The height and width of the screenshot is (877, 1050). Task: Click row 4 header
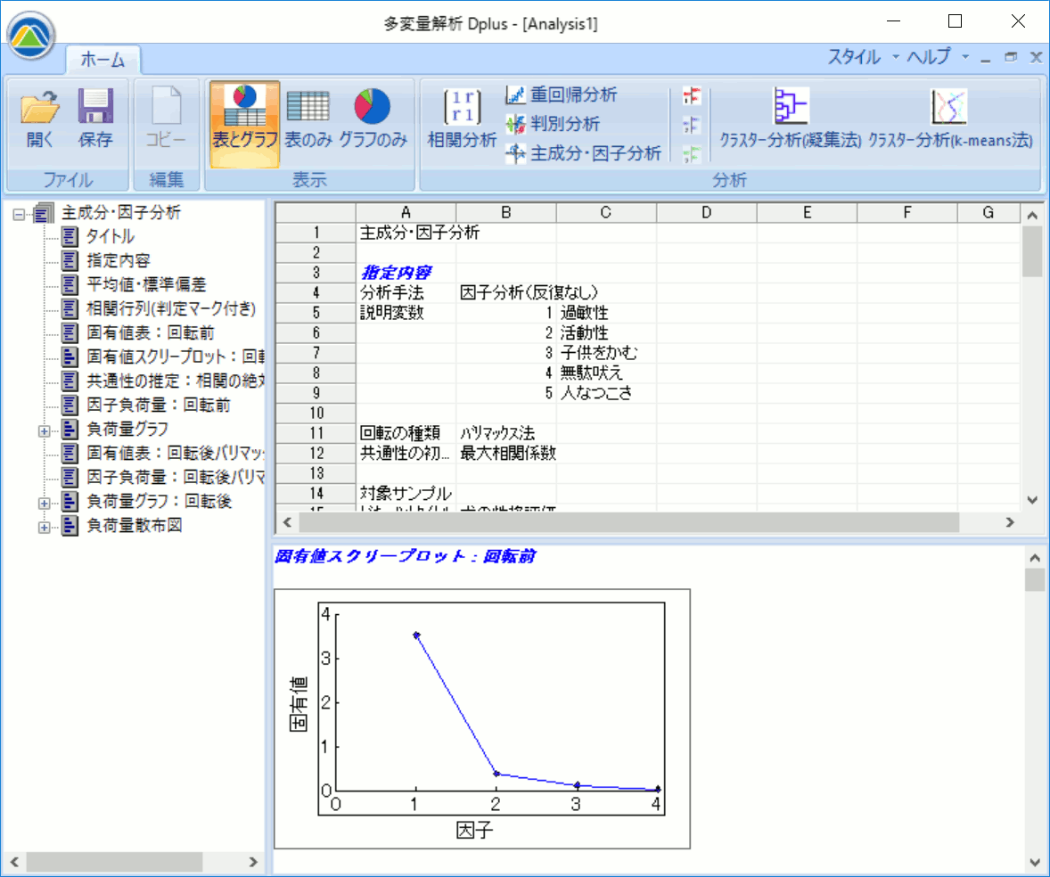[316, 292]
